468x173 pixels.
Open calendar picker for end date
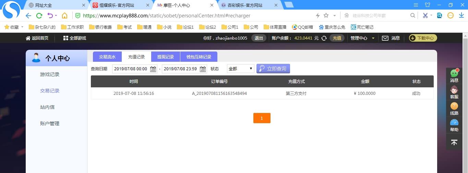[203, 69]
